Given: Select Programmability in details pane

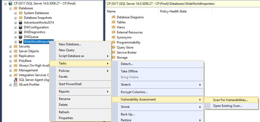Looking at the screenshot, I should coord(129,42).
